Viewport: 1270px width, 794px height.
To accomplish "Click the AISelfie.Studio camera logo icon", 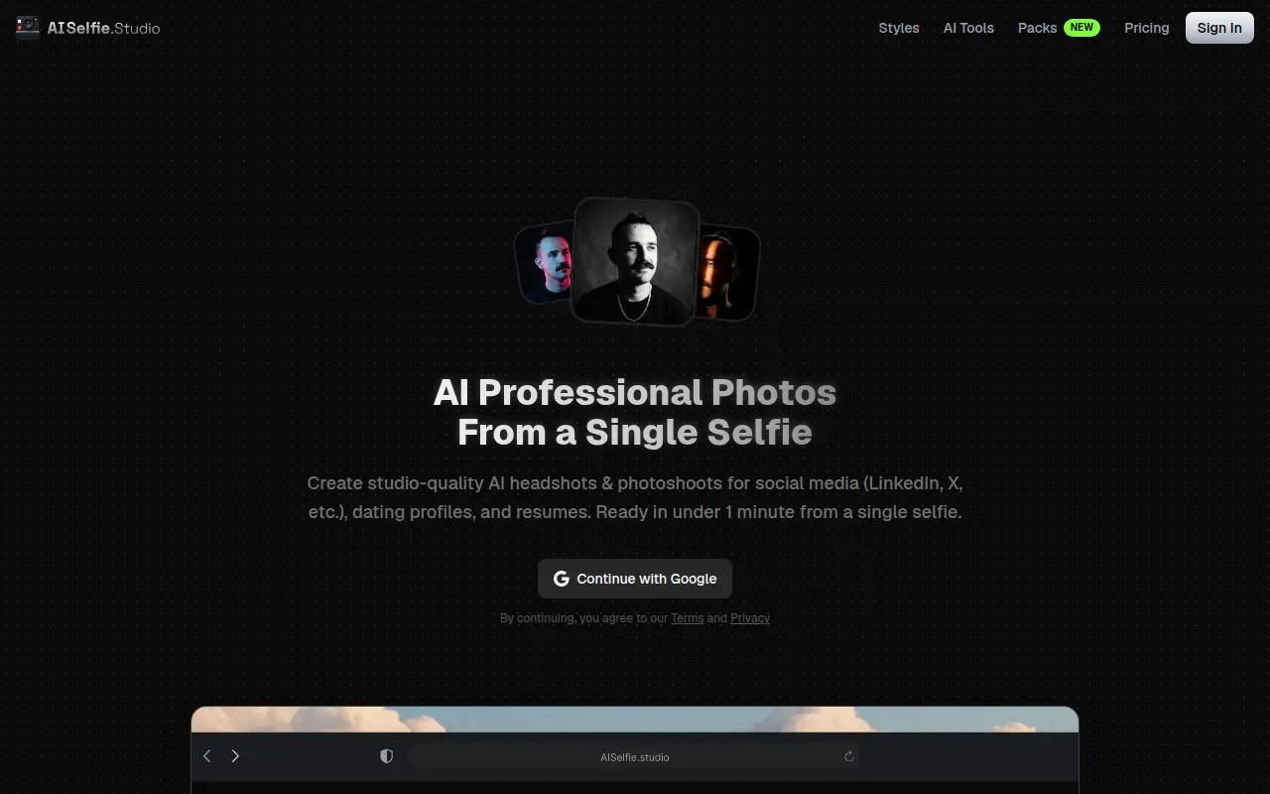I will coord(28,28).
